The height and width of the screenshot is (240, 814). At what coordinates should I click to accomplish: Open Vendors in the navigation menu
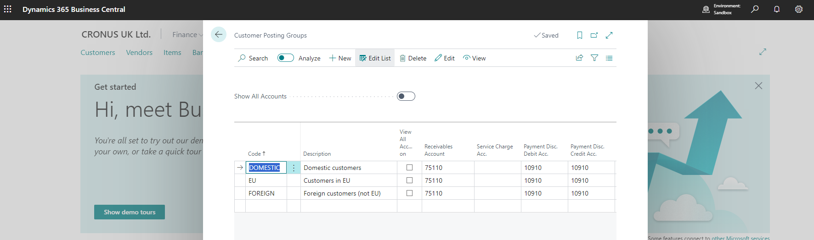tap(139, 53)
